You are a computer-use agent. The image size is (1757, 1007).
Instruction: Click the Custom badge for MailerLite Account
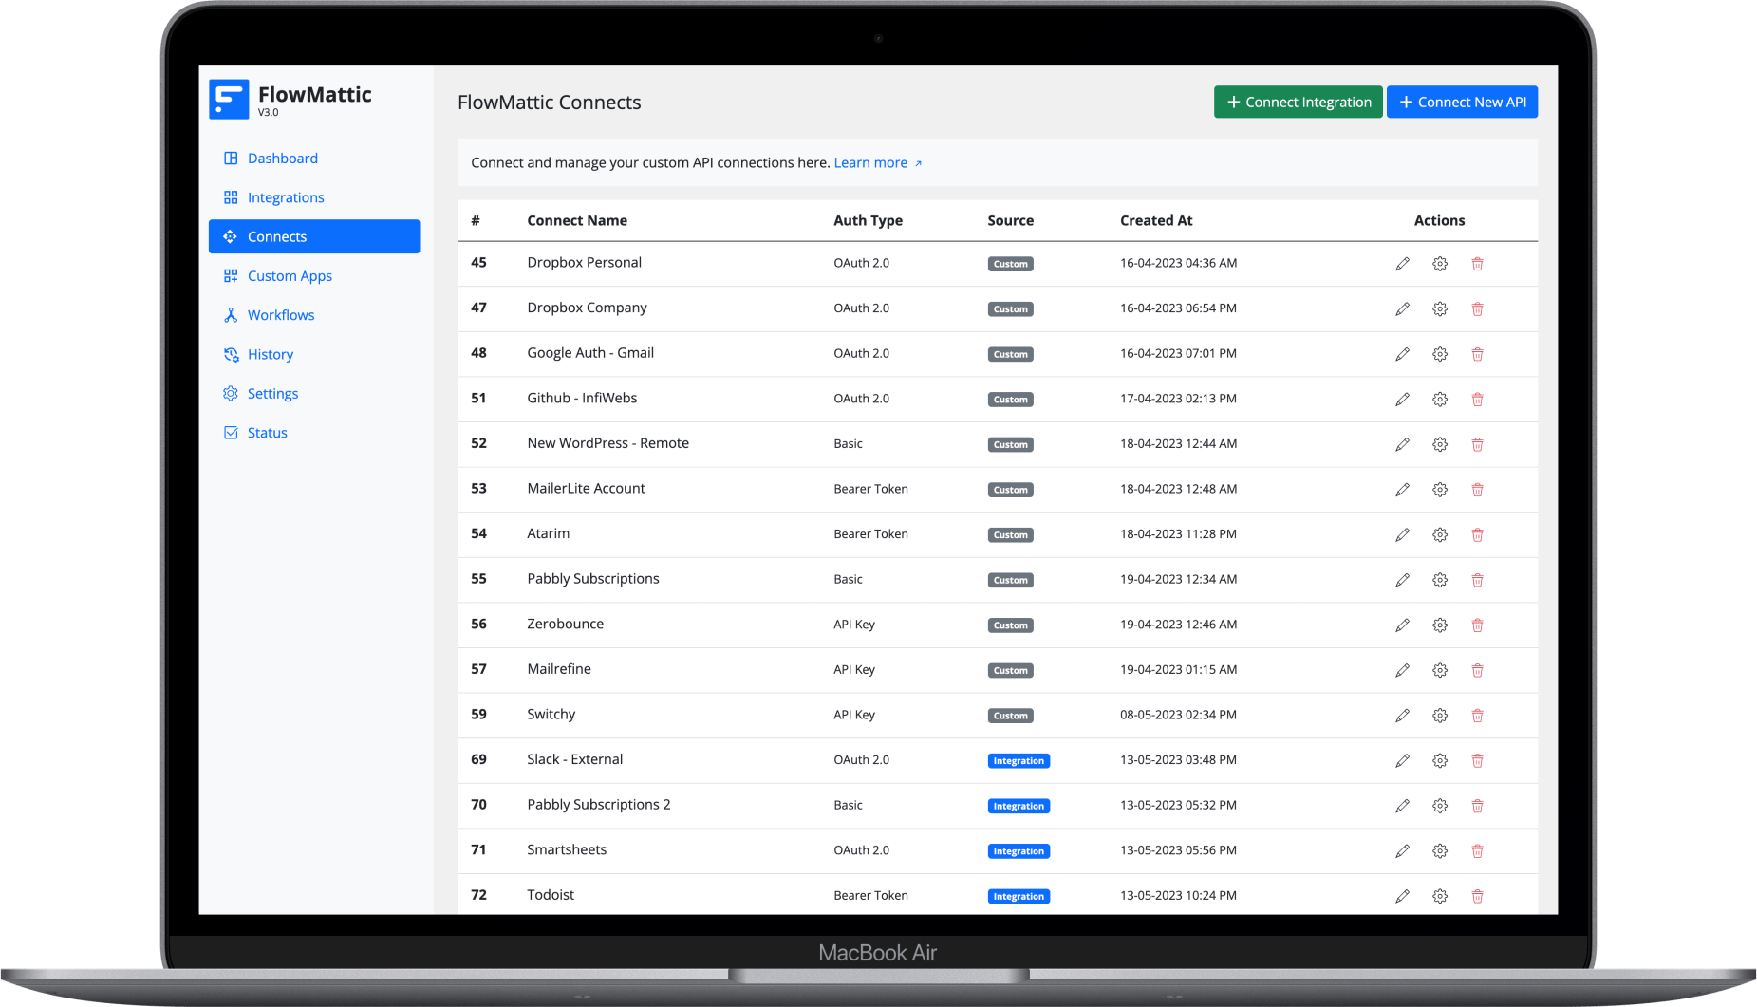tap(1009, 490)
